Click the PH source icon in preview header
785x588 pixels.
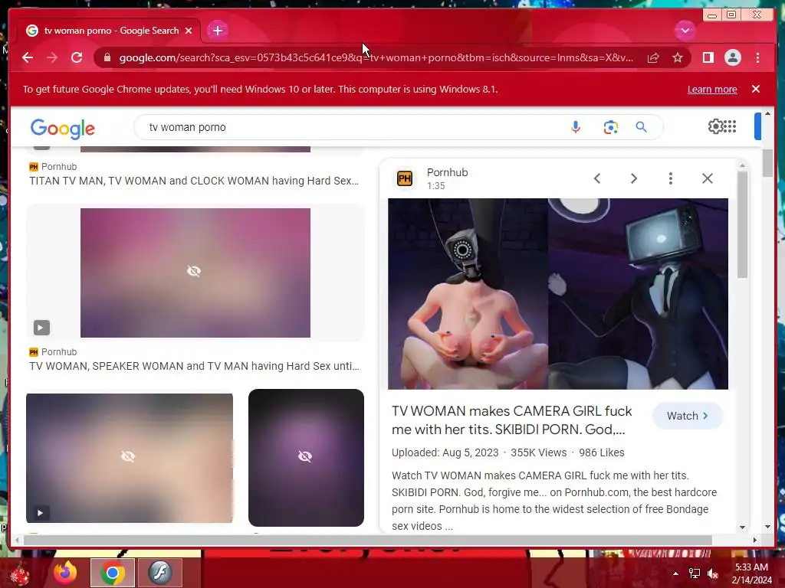tap(405, 178)
